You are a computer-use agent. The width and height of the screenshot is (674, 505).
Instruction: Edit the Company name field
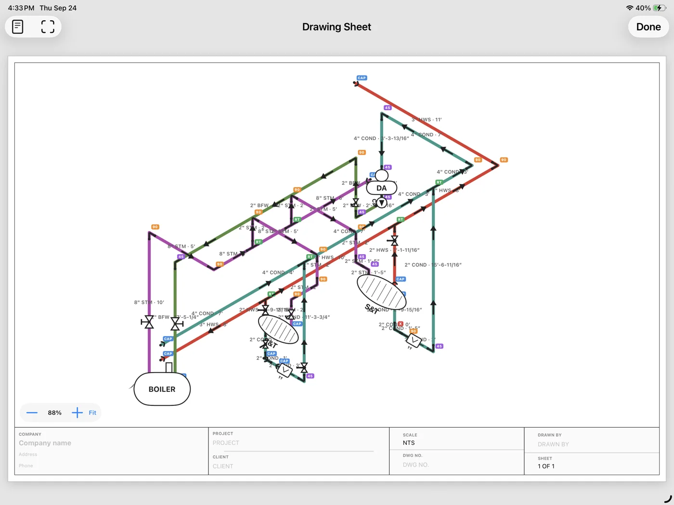45,443
